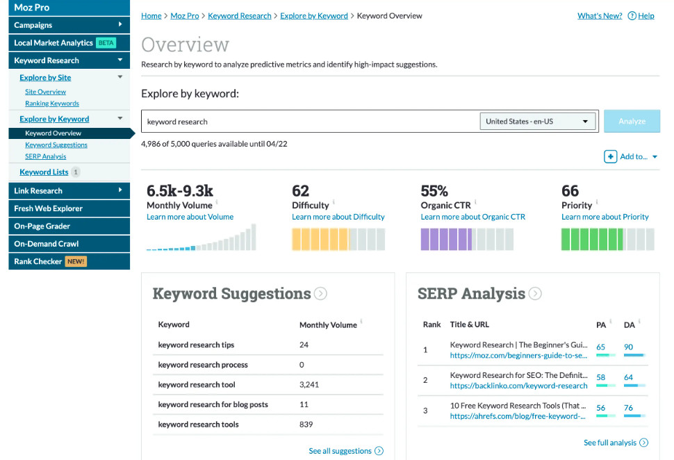
Task: Collapse the Explore by Keyword arrow
Action: click(x=120, y=118)
